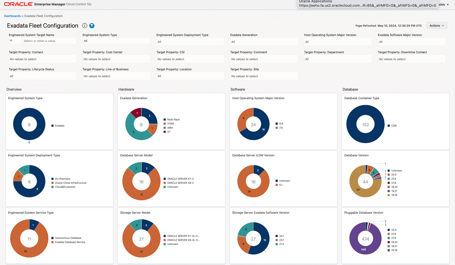Click the X8M legend color swatch
This screenshot has width=455, height=265.
tap(165, 128)
